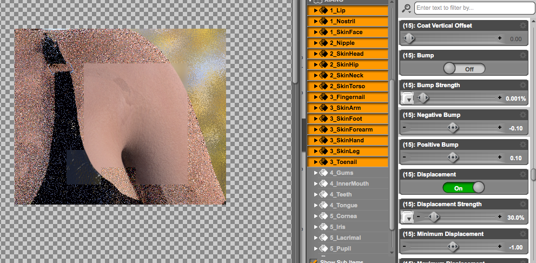Click the Bump Strength value 0.001%
Screen dimensions: 536x263
[x=515, y=98]
